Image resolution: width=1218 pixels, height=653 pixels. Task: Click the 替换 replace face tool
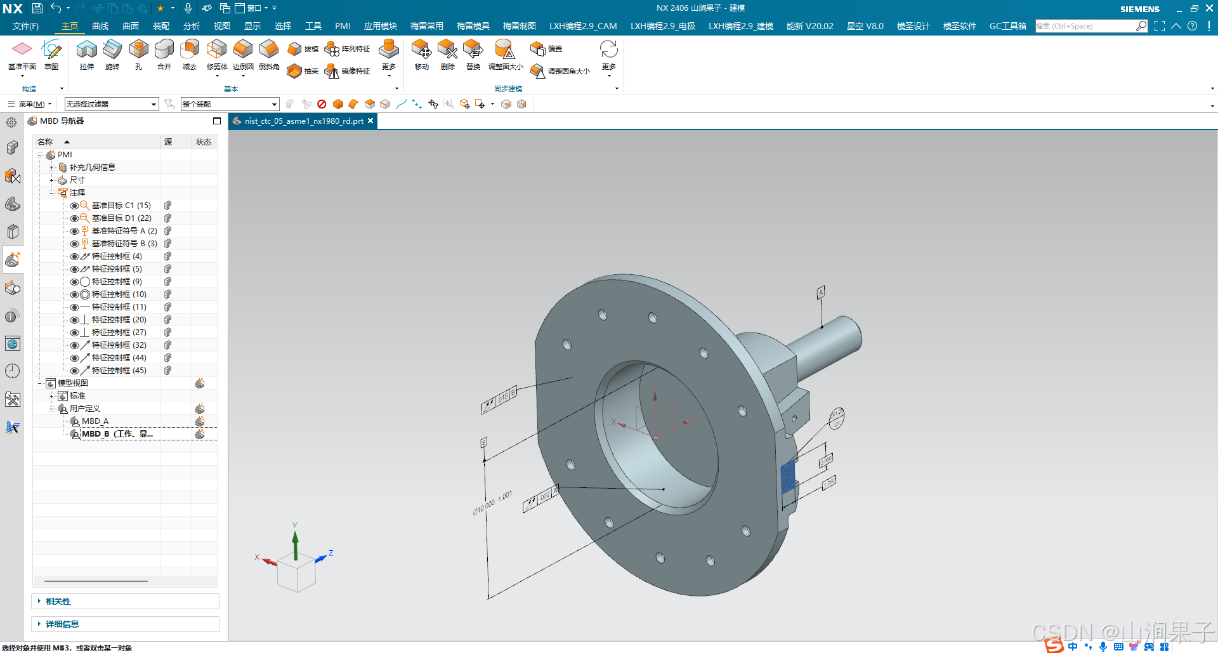point(473,55)
